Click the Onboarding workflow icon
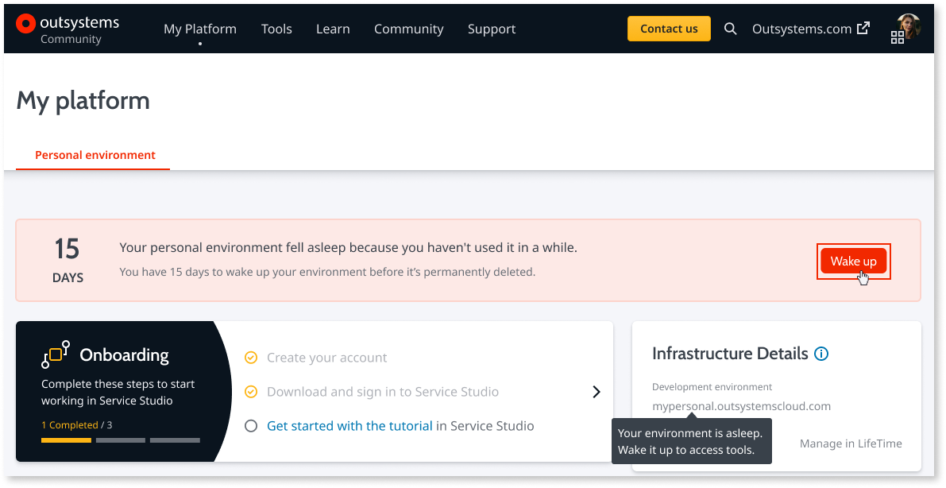The width and height of the screenshot is (946, 488). click(x=56, y=354)
